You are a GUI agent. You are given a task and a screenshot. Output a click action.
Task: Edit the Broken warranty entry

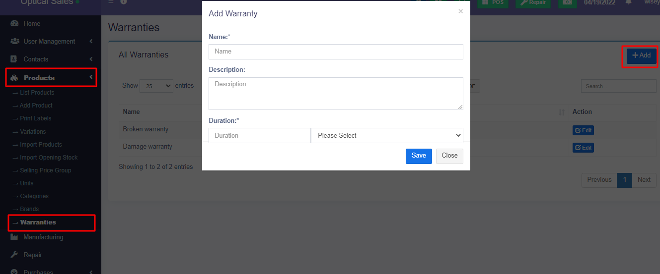[583, 130]
